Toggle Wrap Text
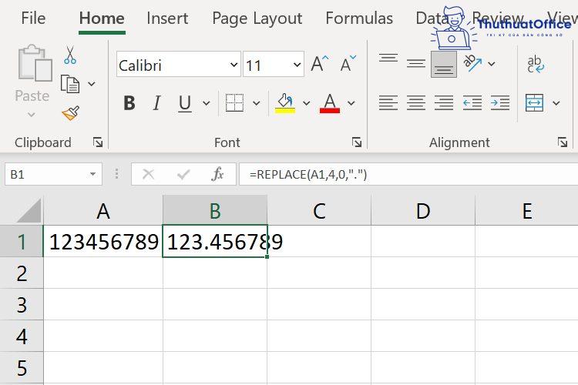Viewport: 578px width, 385px height. click(536, 64)
